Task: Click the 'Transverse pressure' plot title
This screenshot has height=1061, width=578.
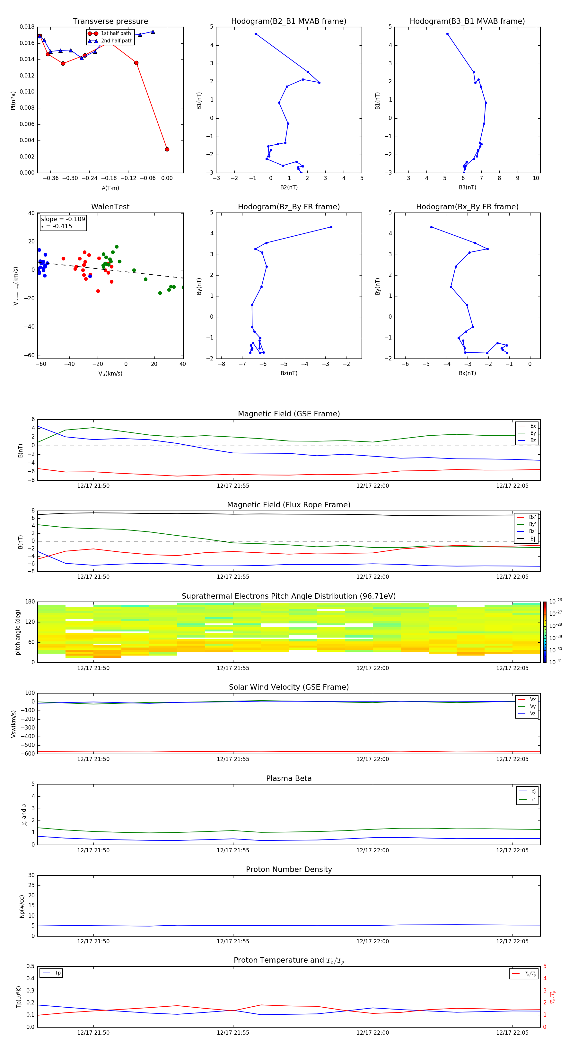Action: pos(110,22)
